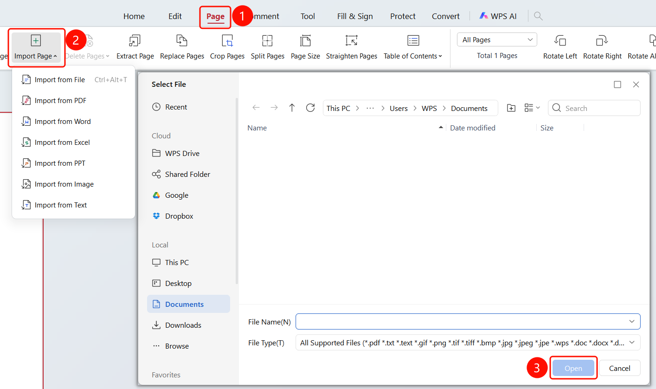Image resolution: width=656 pixels, height=389 pixels.
Task: Open WPS AI
Action: pyautogui.click(x=498, y=16)
